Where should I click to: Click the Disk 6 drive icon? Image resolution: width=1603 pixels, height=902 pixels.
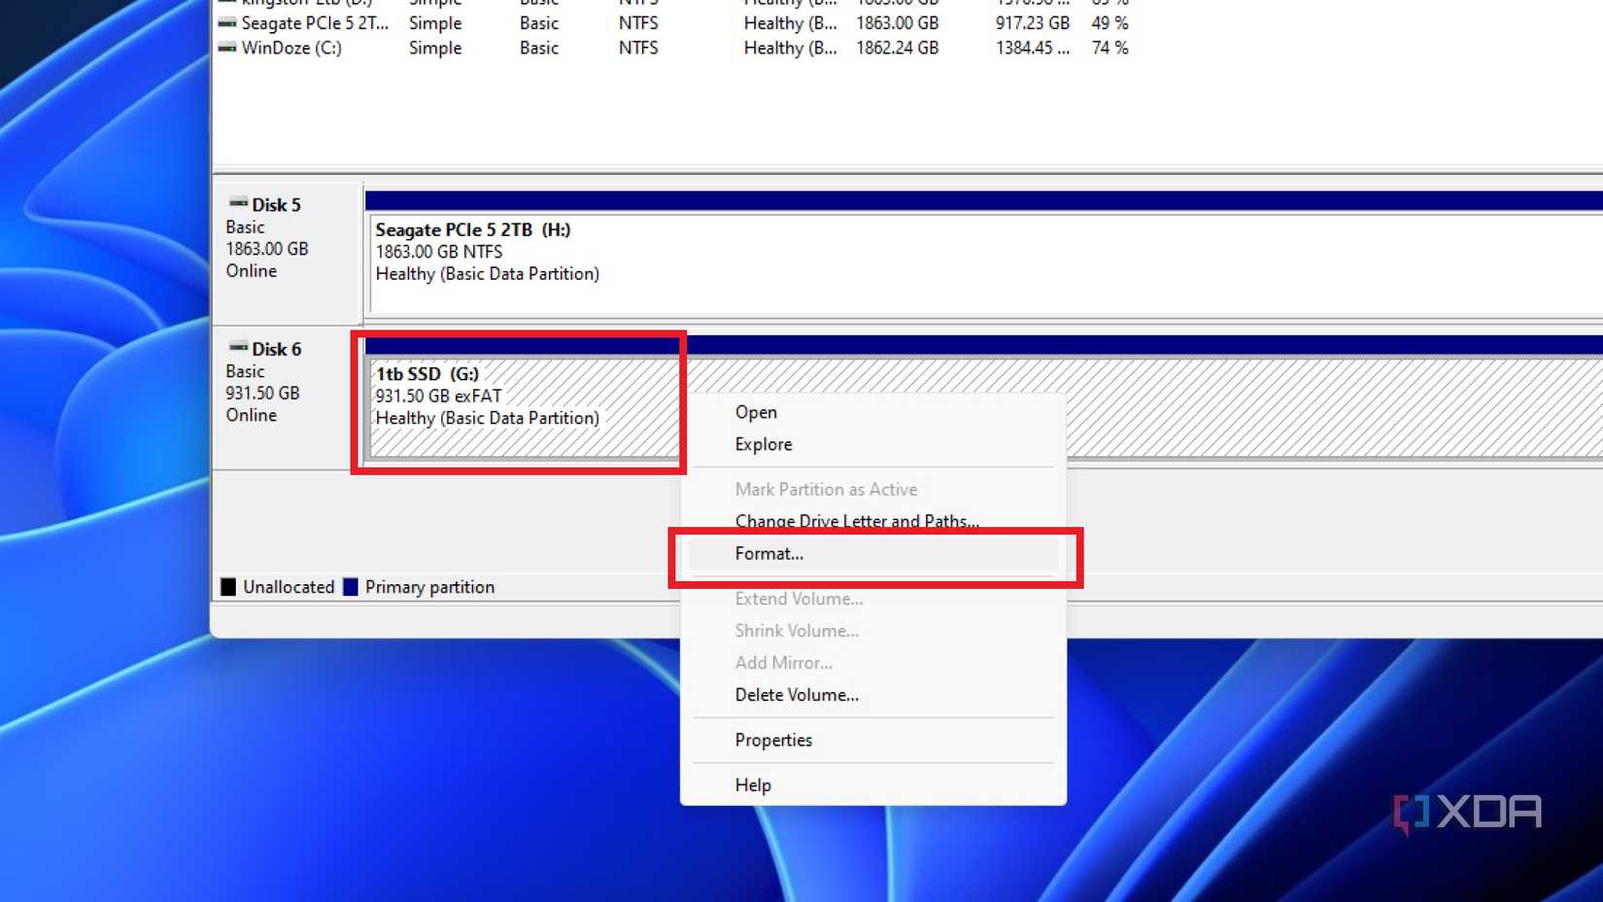coord(238,347)
